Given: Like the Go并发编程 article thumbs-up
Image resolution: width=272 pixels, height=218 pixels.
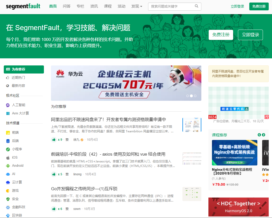Looking at the screenshot, I should point(54,209).
